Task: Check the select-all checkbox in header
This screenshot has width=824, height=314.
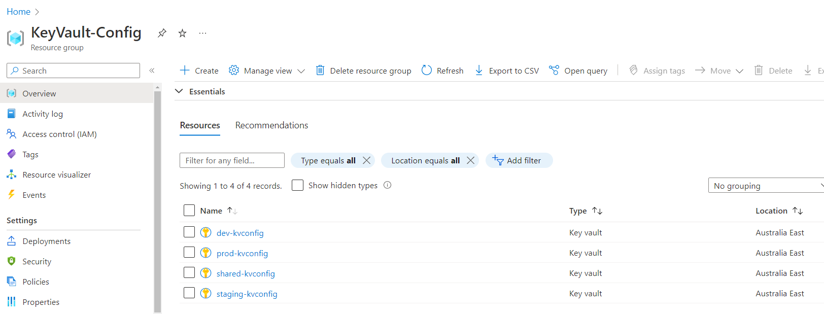Action: [x=189, y=211]
